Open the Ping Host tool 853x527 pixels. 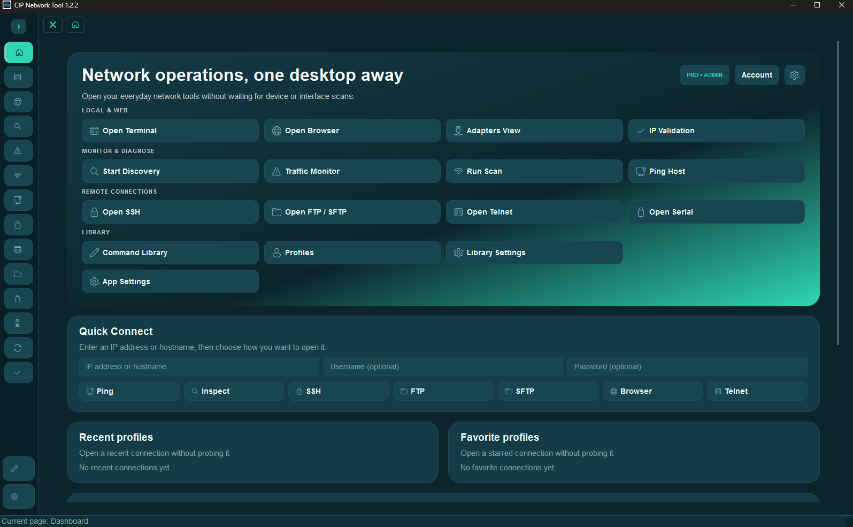click(x=717, y=171)
